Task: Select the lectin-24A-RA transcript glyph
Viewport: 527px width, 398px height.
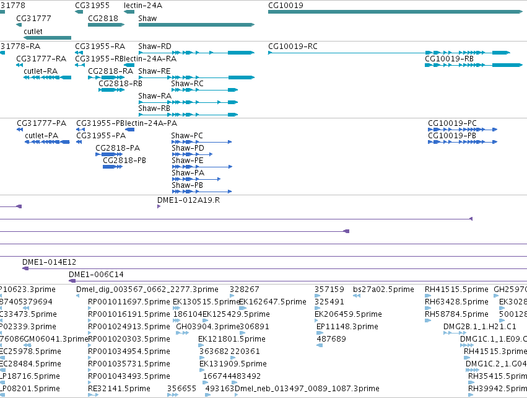Action: click(x=129, y=65)
